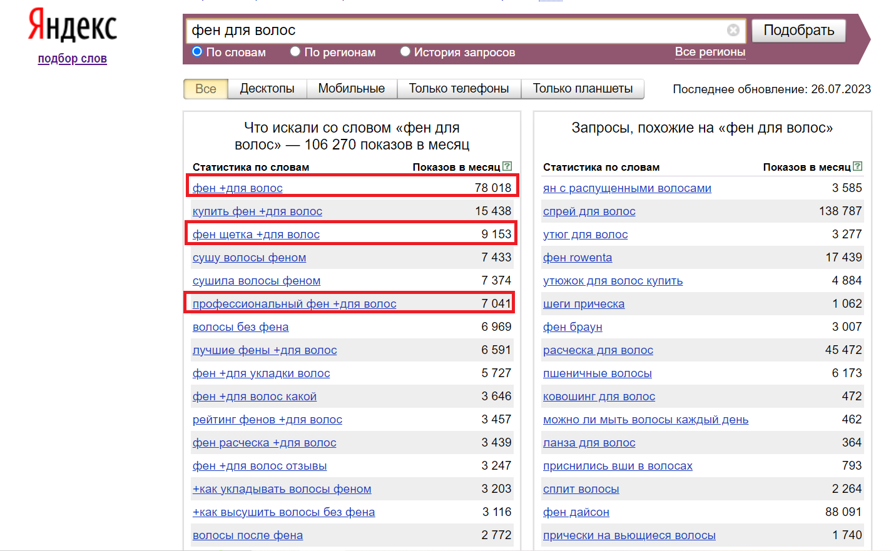
Task: Open the 'фен щетка +для волос' link
Action: coord(256,235)
